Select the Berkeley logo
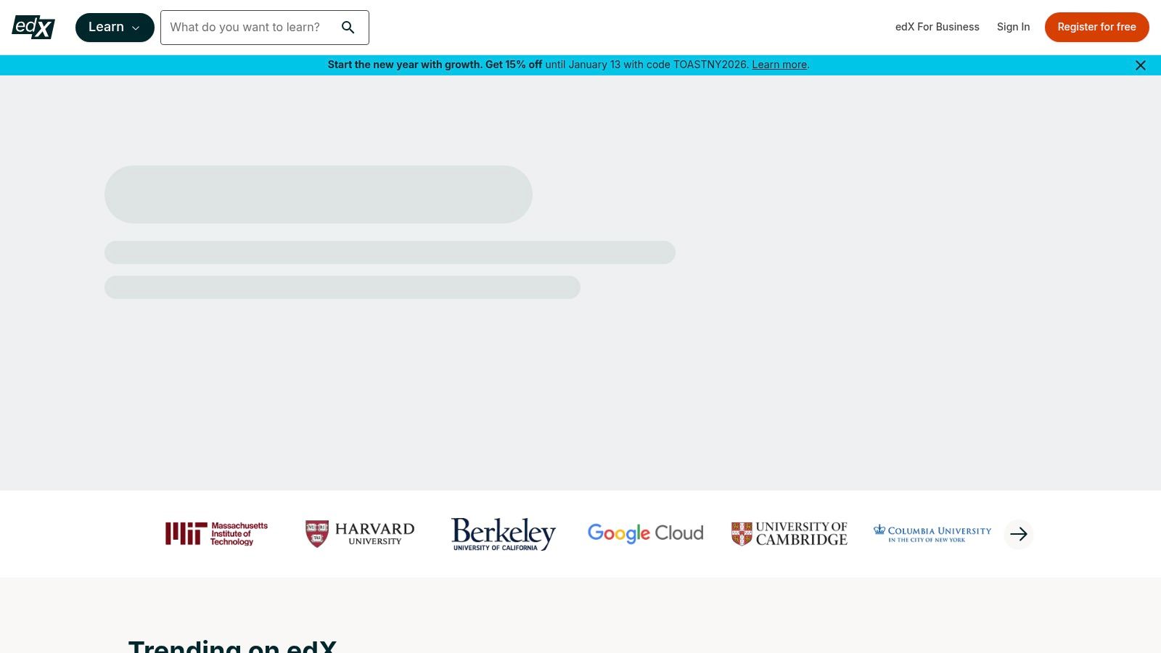The image size is (1161, 653). tap(502, 533)
